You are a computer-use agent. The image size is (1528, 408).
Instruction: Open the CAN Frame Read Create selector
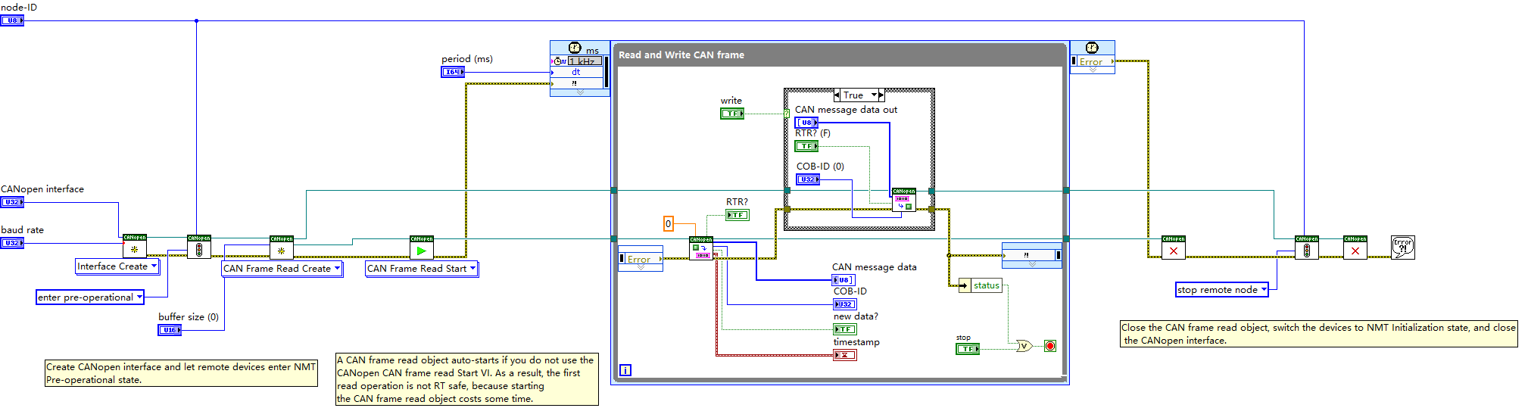(337, 269)
